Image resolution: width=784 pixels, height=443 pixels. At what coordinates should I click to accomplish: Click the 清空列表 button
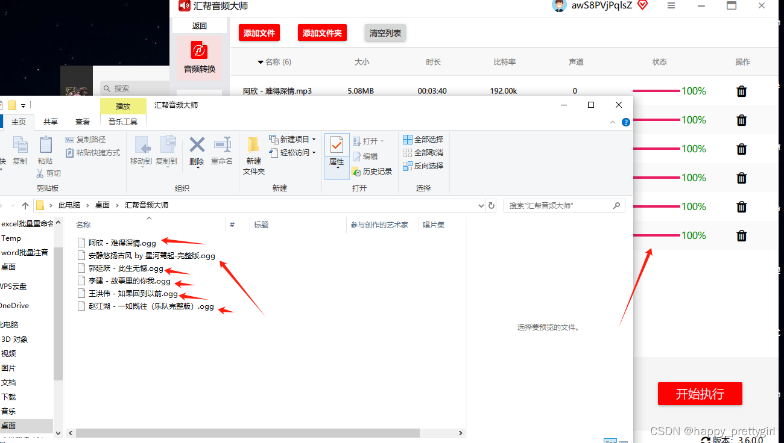385,33
